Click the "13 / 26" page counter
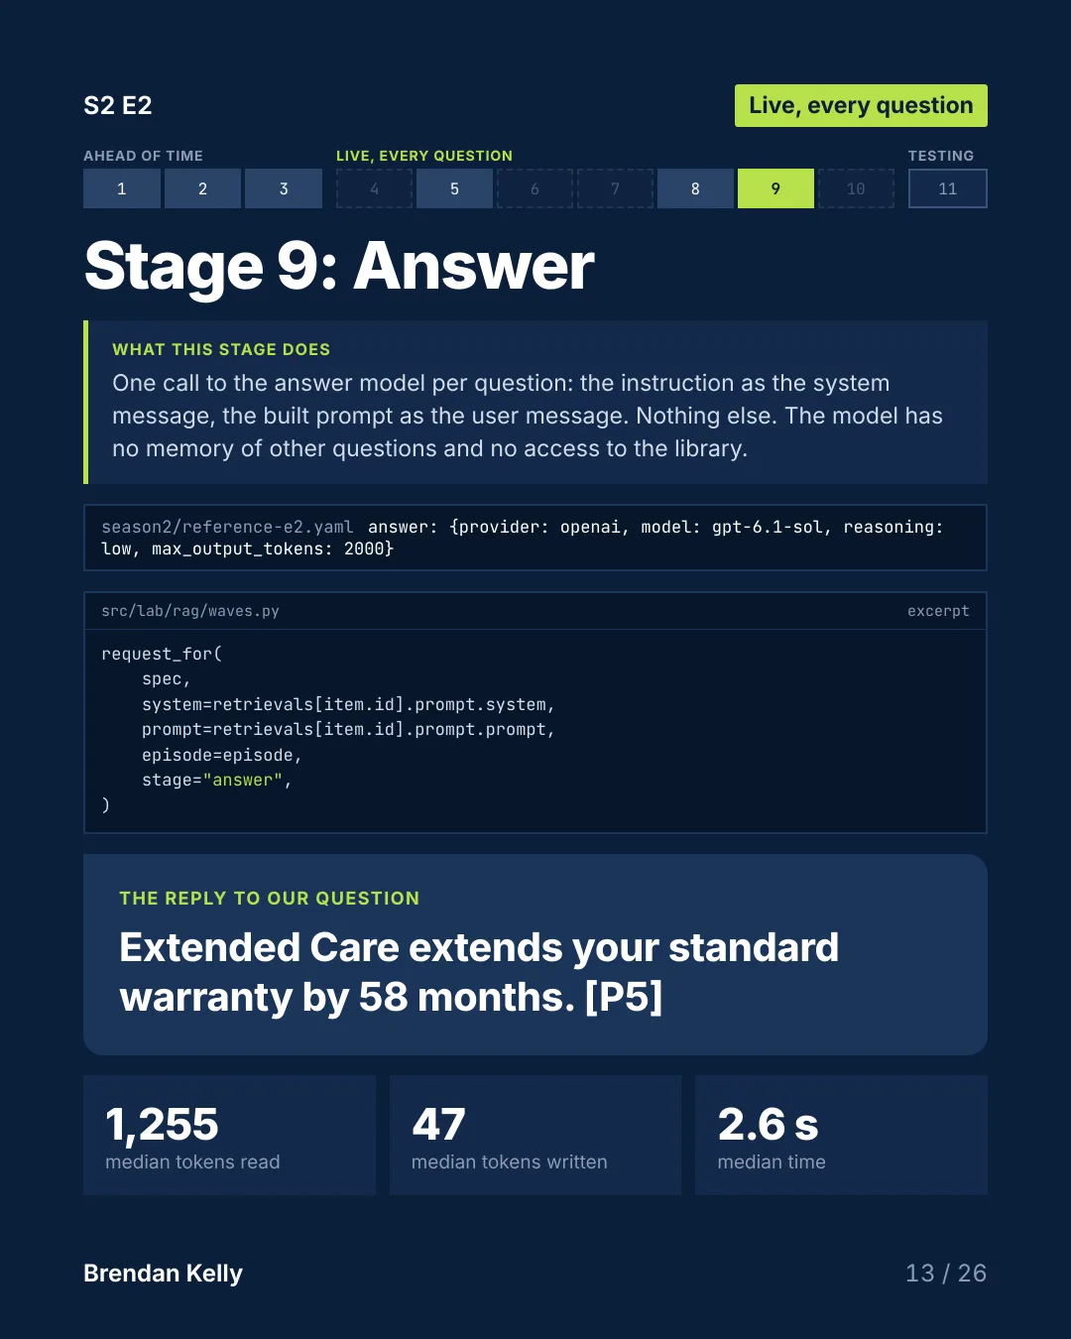Screen dimensions: 1071x1339 946,1273
